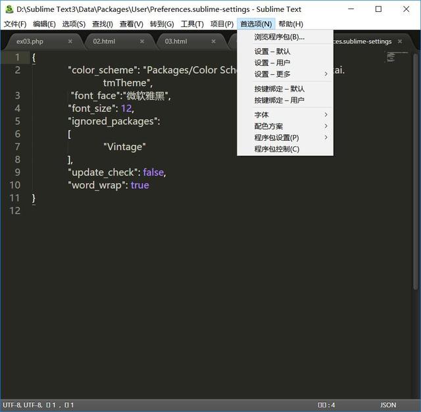Click line number 12 in the gutter

tap(14, 211)
